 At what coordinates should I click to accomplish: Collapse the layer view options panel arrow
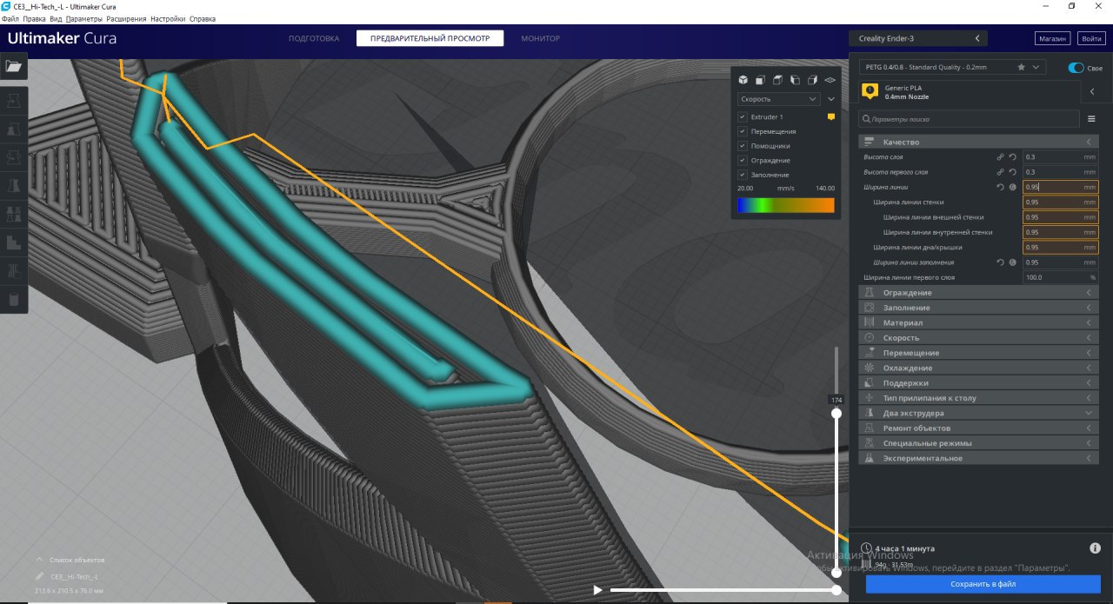pyautogui.click(x=830, y=99)
